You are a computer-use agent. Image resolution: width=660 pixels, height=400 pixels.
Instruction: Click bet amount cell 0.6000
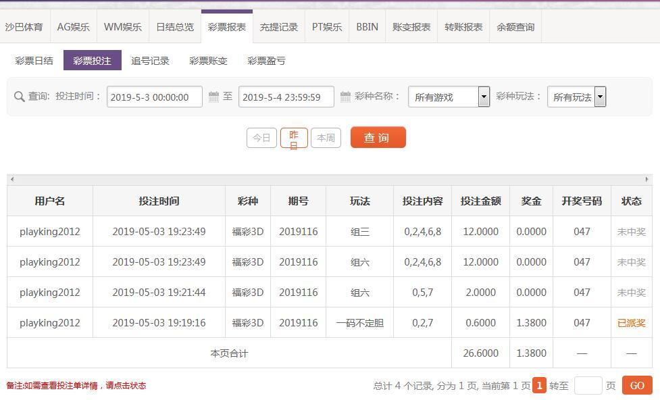[480, 323]
